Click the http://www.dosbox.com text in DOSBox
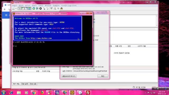 coord(41,38)
